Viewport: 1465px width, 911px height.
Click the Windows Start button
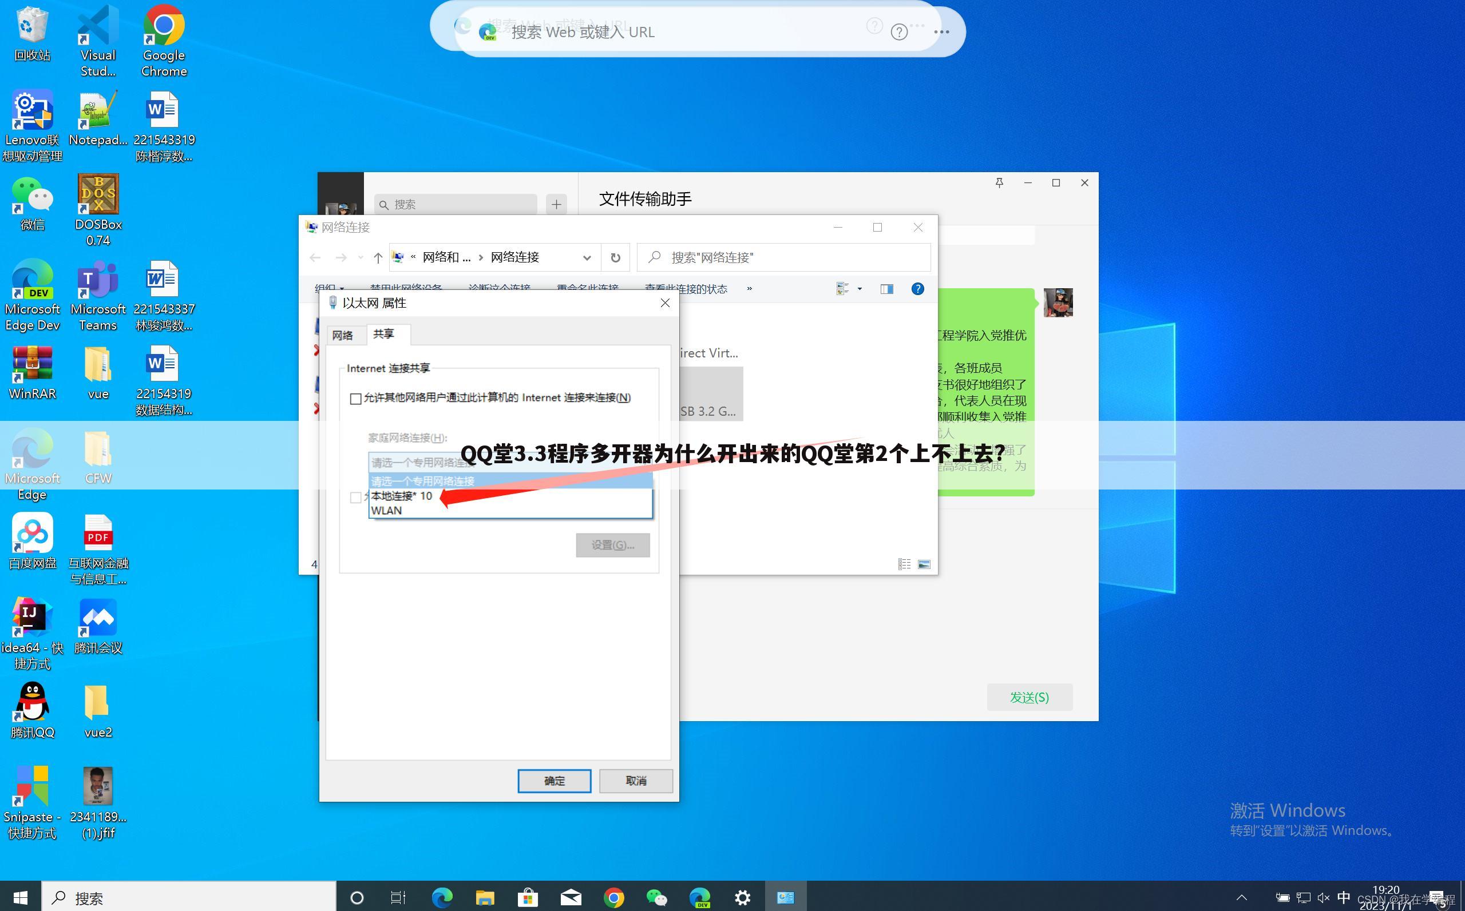click(x=21, y=898)
